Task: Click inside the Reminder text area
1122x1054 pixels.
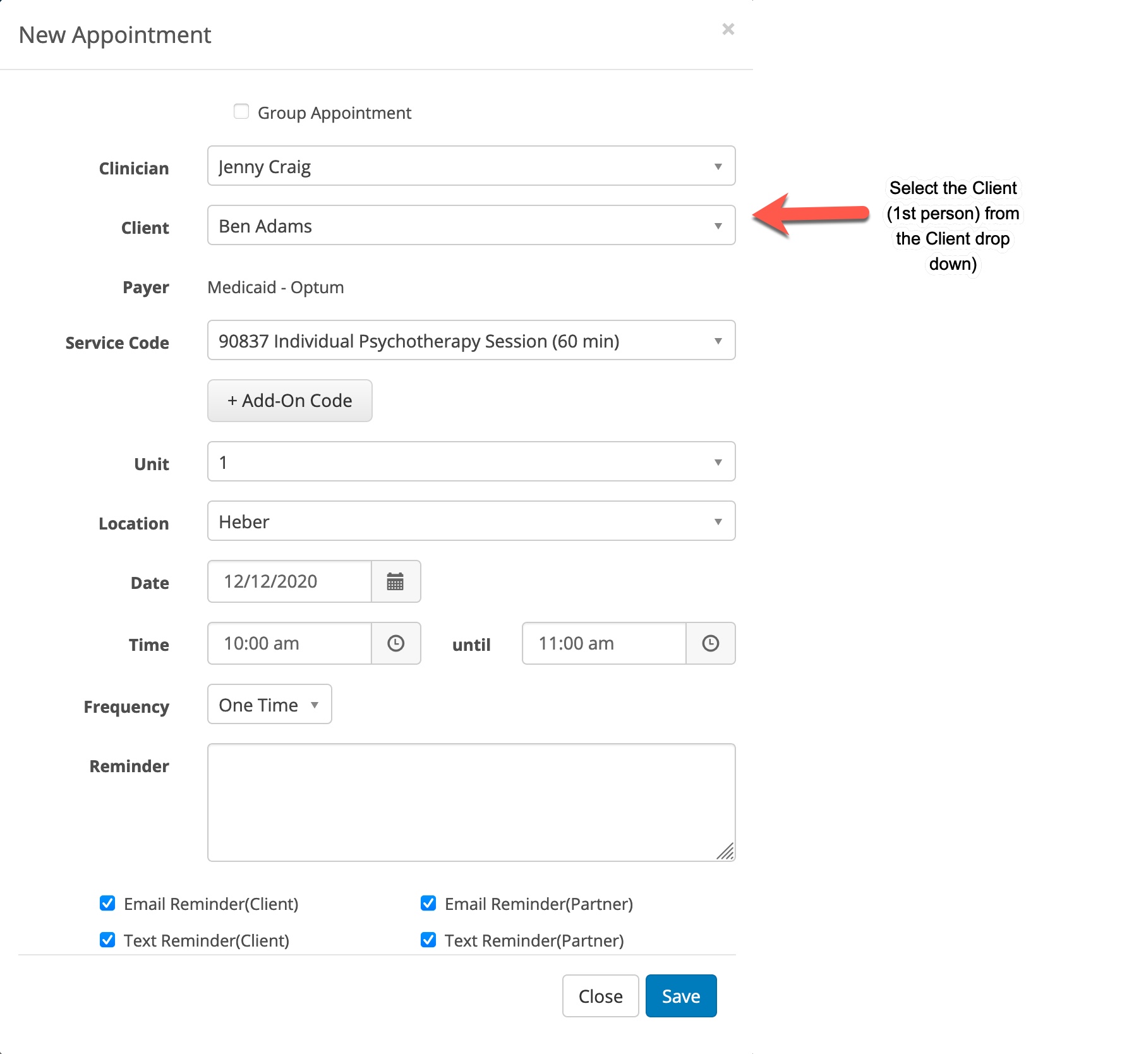Action: [471, 803]
